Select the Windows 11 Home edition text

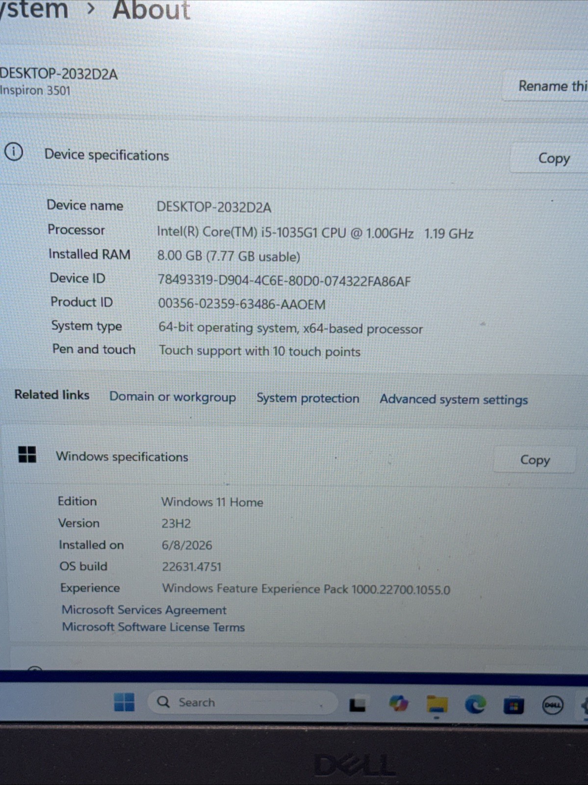pos(212,502)
